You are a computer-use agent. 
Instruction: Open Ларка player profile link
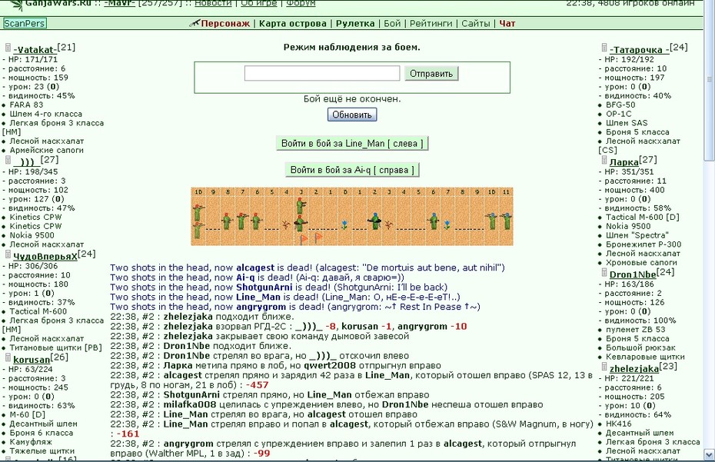624,162
